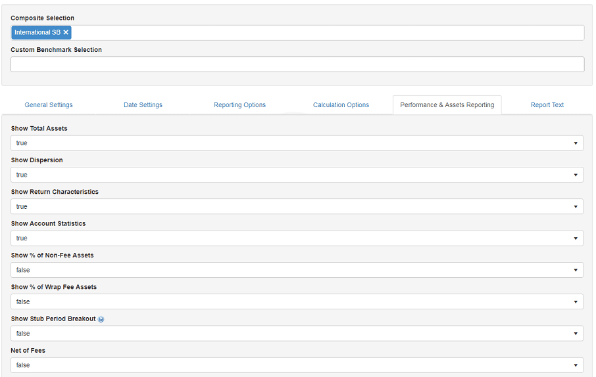Click the Net of Fees label

click(28, 351)
